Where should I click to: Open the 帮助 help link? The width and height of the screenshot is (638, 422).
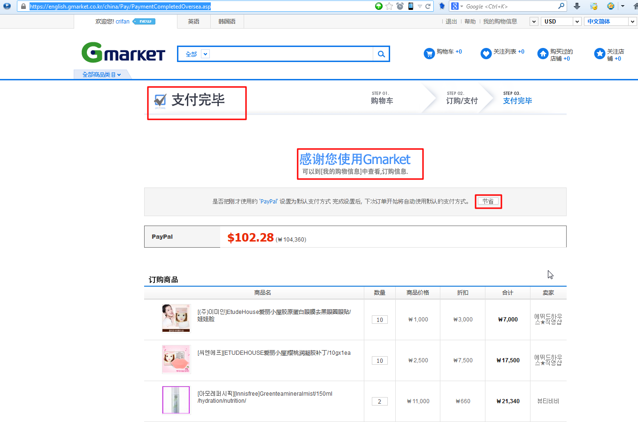point(470,22)
